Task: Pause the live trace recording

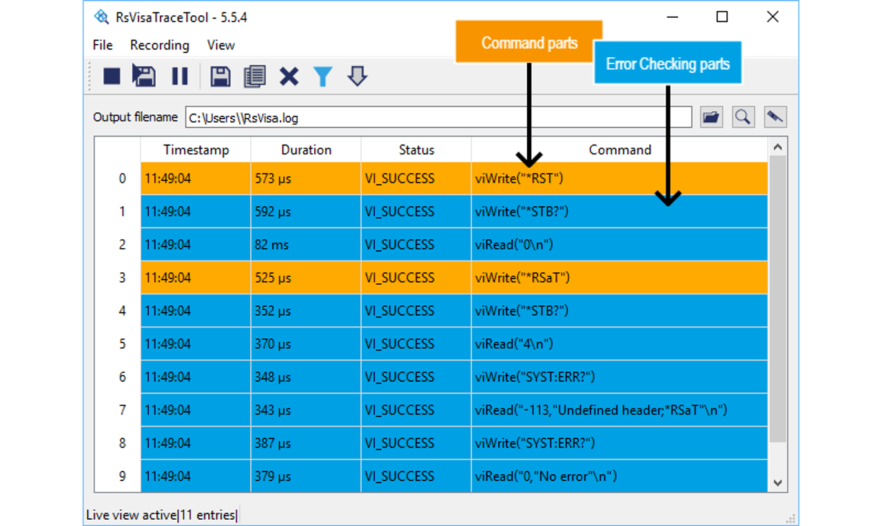Action: pos(180,76)
